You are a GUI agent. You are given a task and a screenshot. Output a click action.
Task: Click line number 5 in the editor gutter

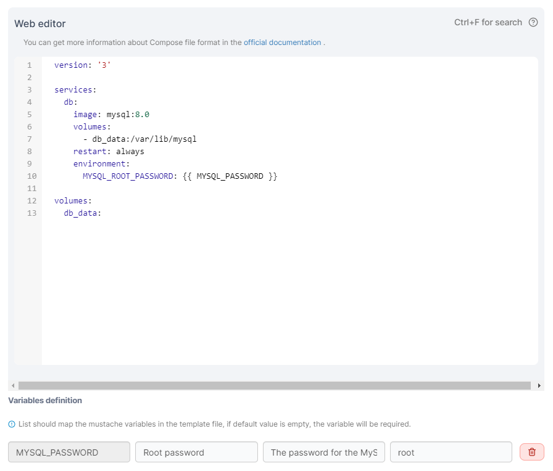pyautogui.click(x=29, y=114)
